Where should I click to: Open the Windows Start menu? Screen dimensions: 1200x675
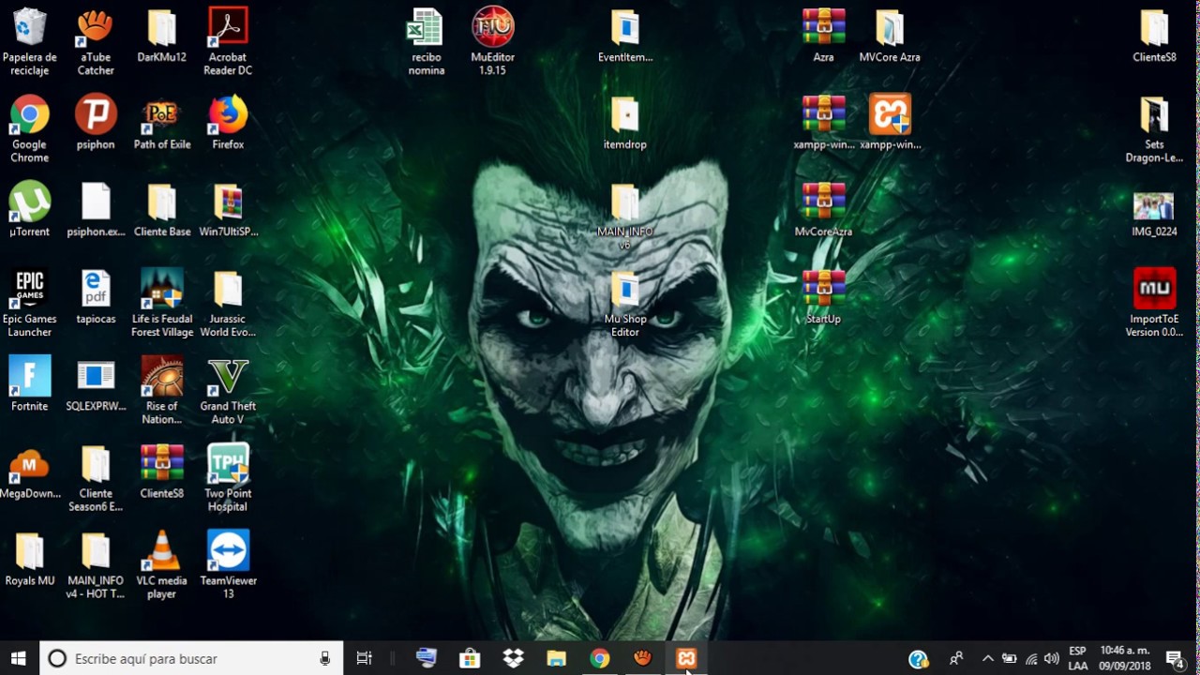[x=18, y=659]
